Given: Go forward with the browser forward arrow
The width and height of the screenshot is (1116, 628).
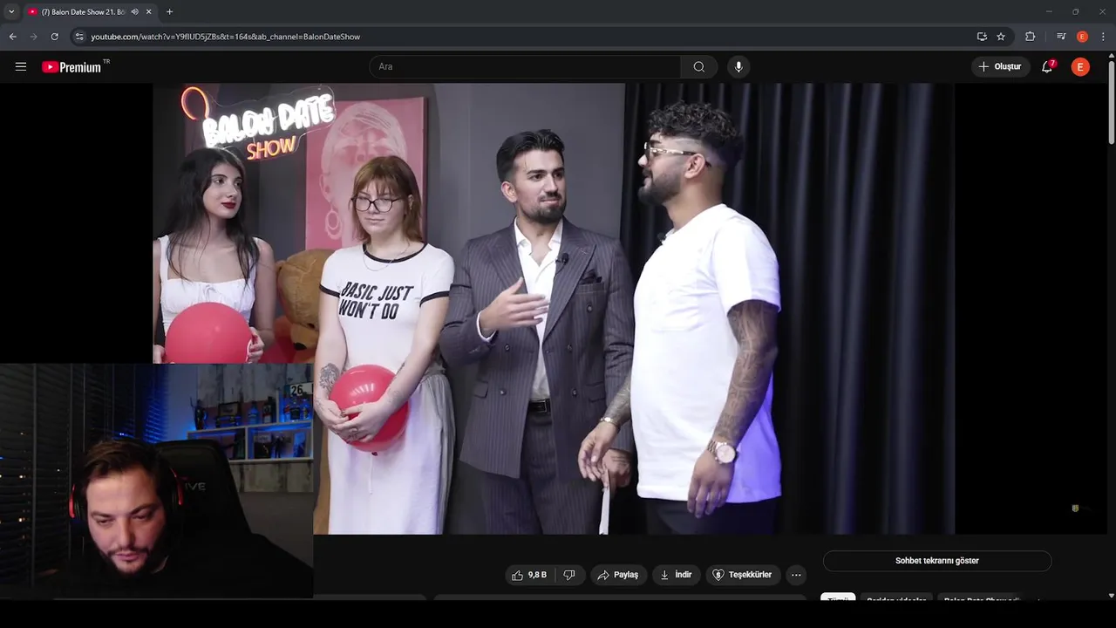Looking at the screenshot, I should [33, 37].
